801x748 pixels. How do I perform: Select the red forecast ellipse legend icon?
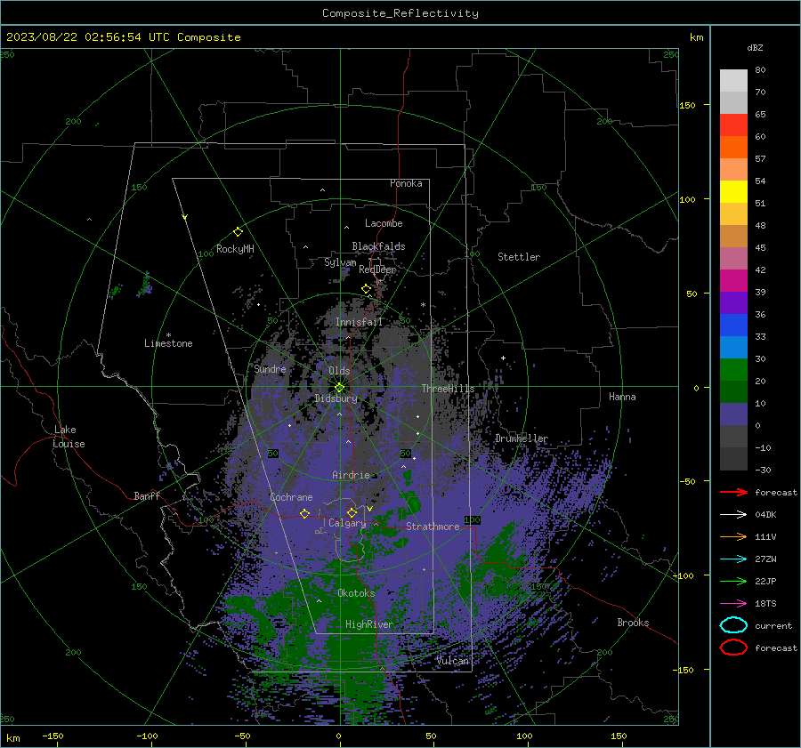[x=733, y=647]
